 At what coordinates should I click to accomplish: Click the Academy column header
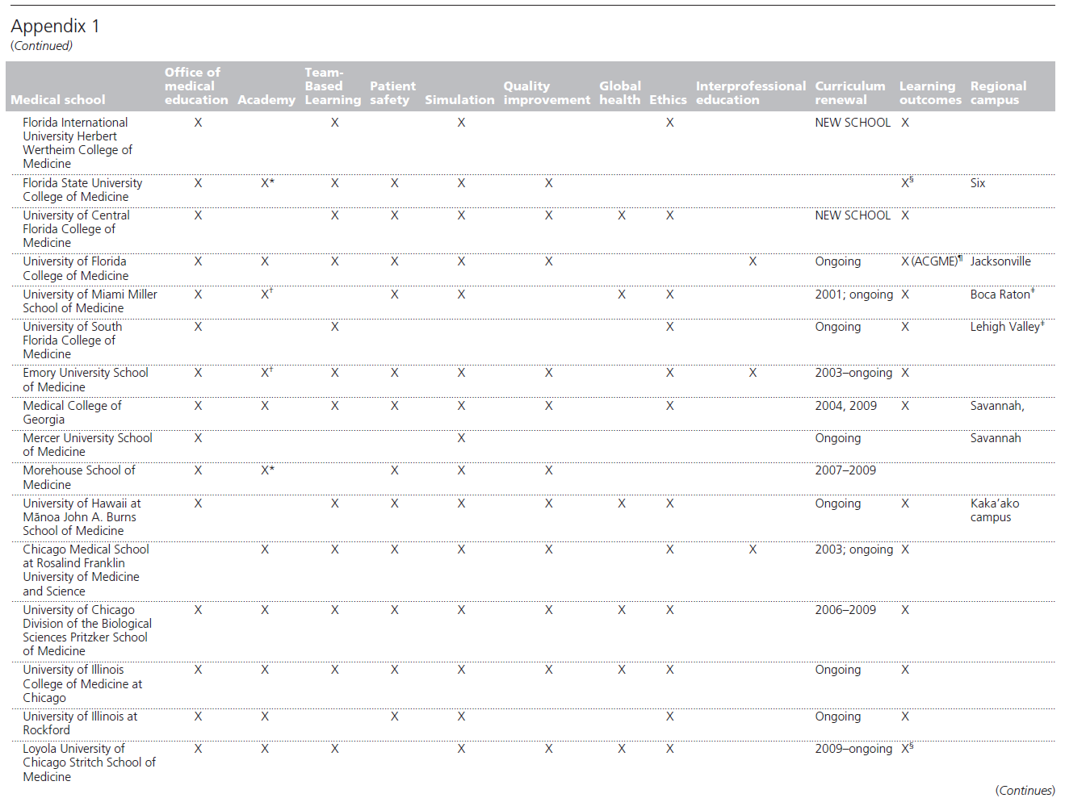point(266,100)
